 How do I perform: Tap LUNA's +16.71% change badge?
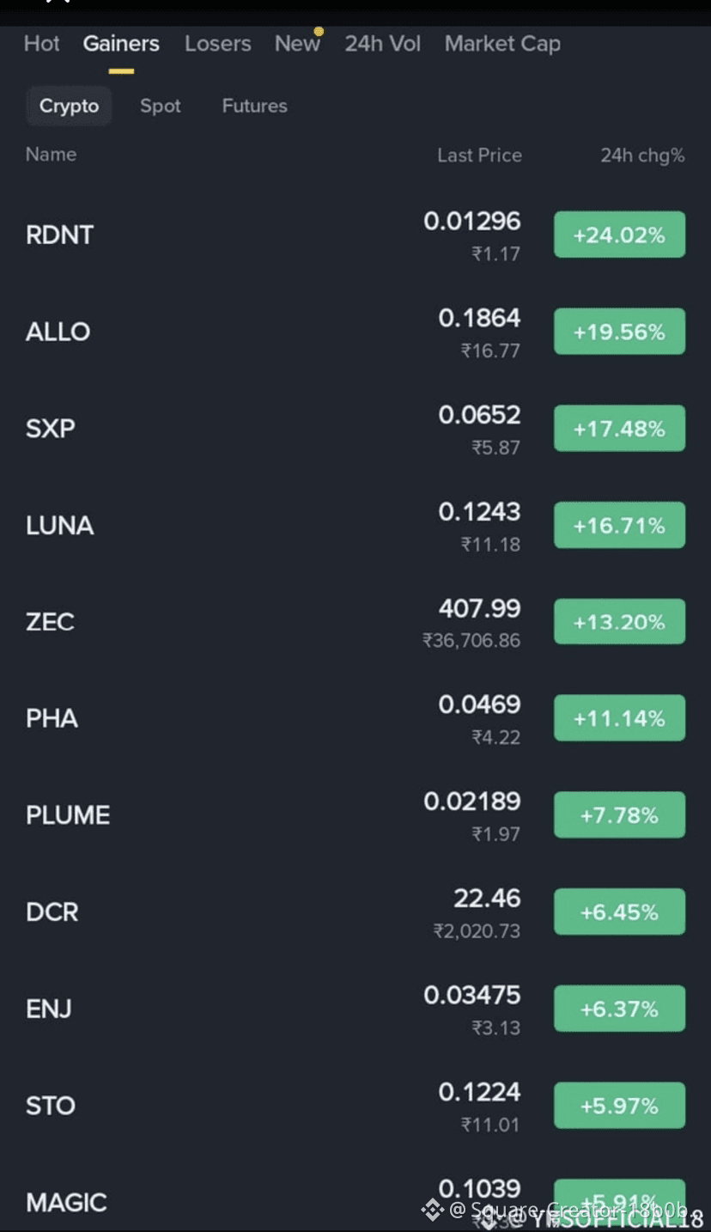point(619,525)
